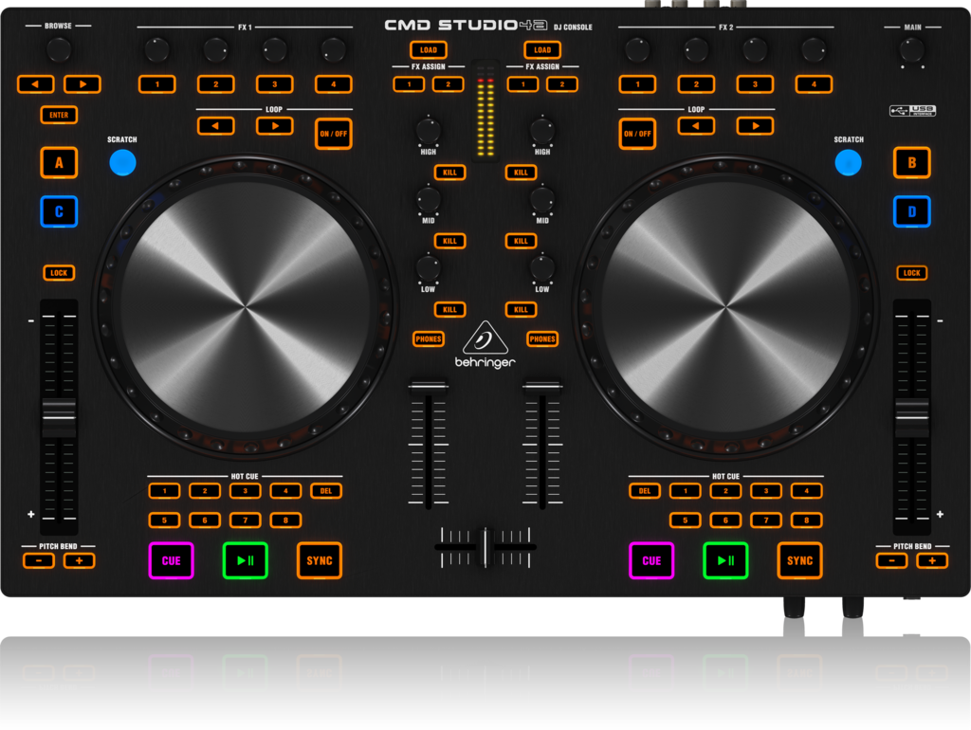Click right channel FX ASSIGN 1

click(x=522, y=84)
